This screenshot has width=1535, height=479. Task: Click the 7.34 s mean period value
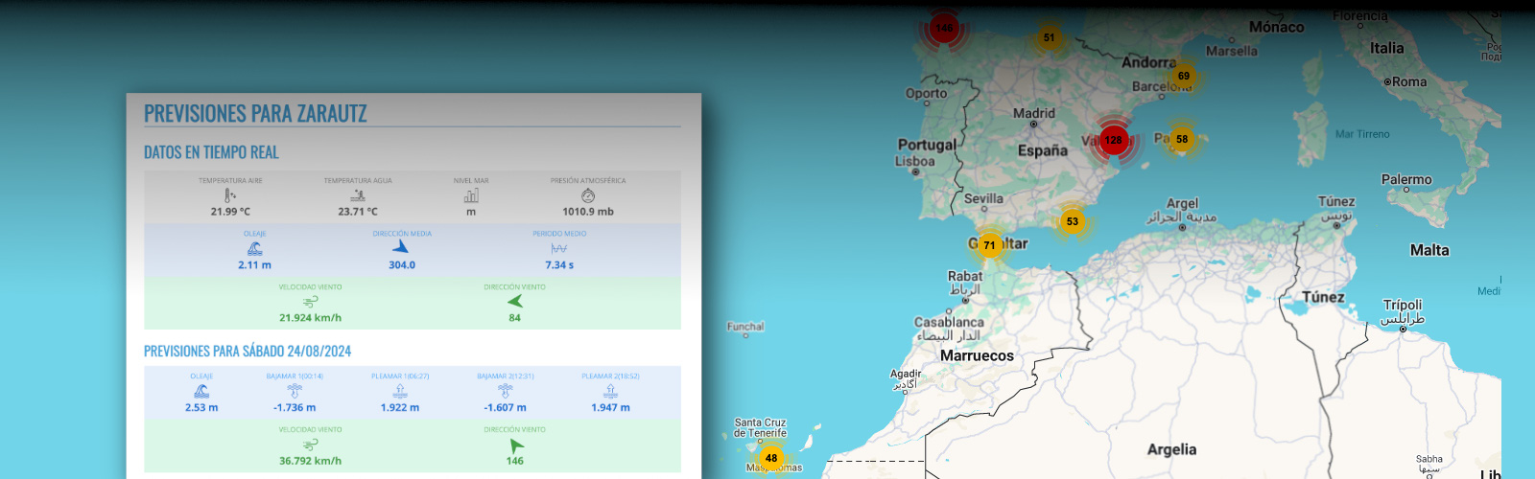pos(559,265)
